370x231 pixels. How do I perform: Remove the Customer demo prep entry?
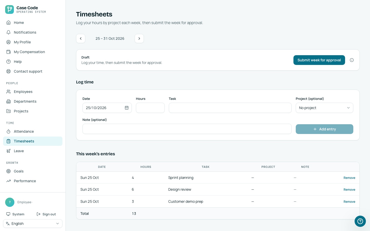pyautogui.click(x=349, y=201)
